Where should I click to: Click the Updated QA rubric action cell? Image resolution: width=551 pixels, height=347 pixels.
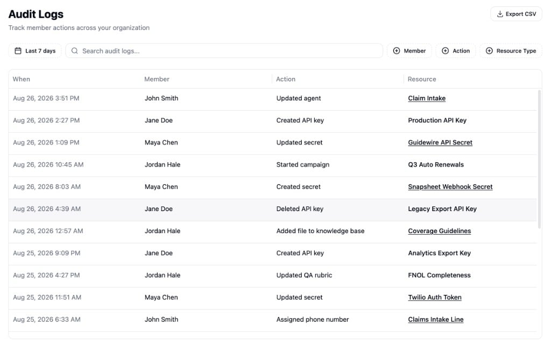(x=304, y=276)
